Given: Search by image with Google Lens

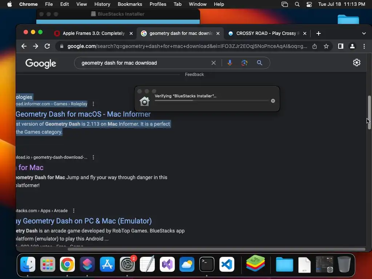Looking at the screenshot, I should click(244, 63).
